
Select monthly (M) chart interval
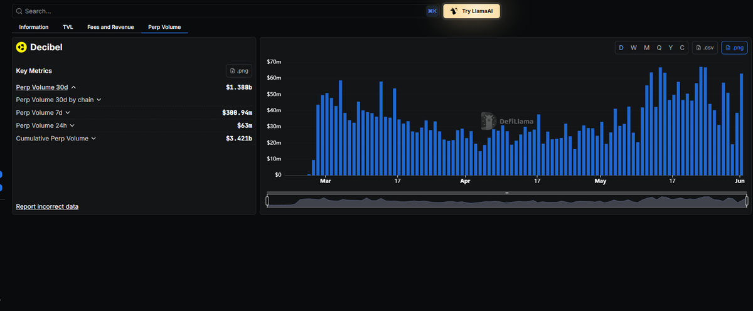point(647,48)
